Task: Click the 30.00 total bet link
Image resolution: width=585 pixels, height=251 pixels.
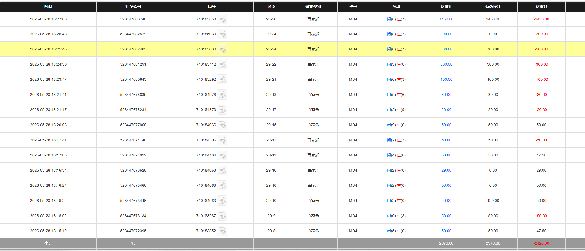Action: pos(446,95)
